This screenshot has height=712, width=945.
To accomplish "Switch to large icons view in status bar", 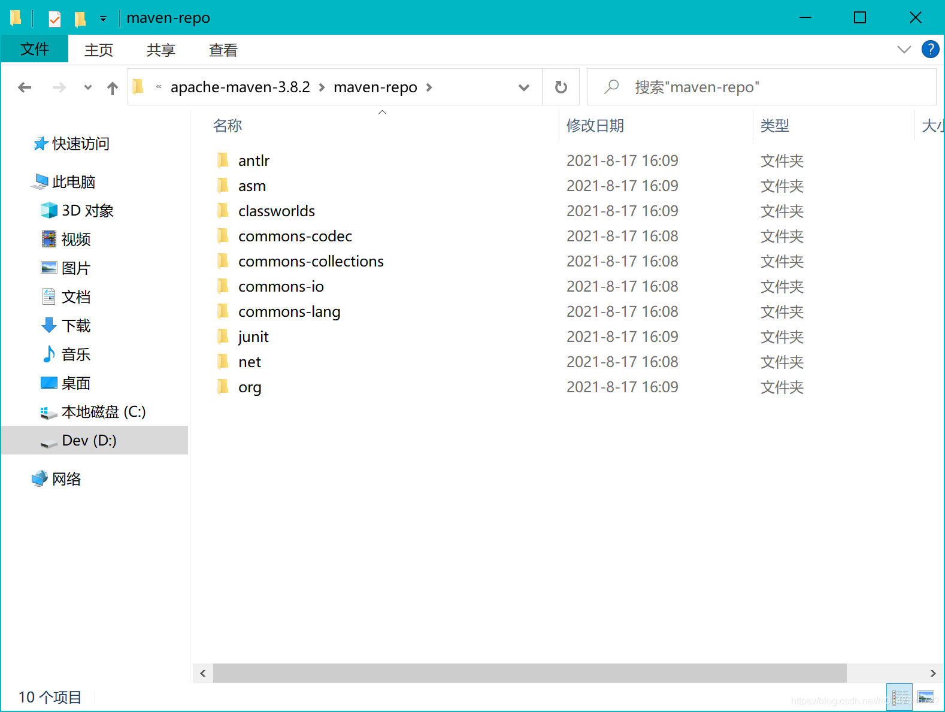I will [x=926, y=697].
